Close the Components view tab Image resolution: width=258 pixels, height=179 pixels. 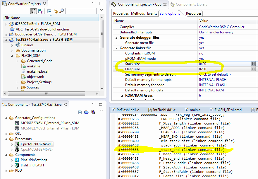click(x=65, y=105)
